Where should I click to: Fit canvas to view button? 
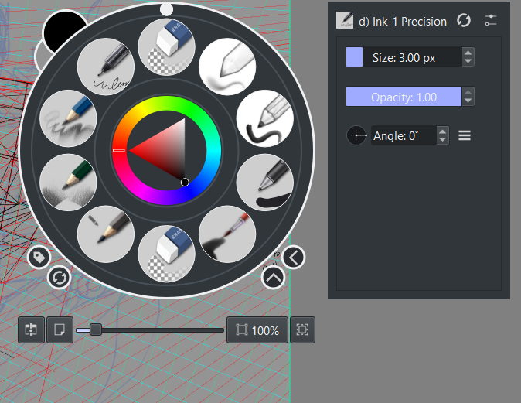(302, 330)
